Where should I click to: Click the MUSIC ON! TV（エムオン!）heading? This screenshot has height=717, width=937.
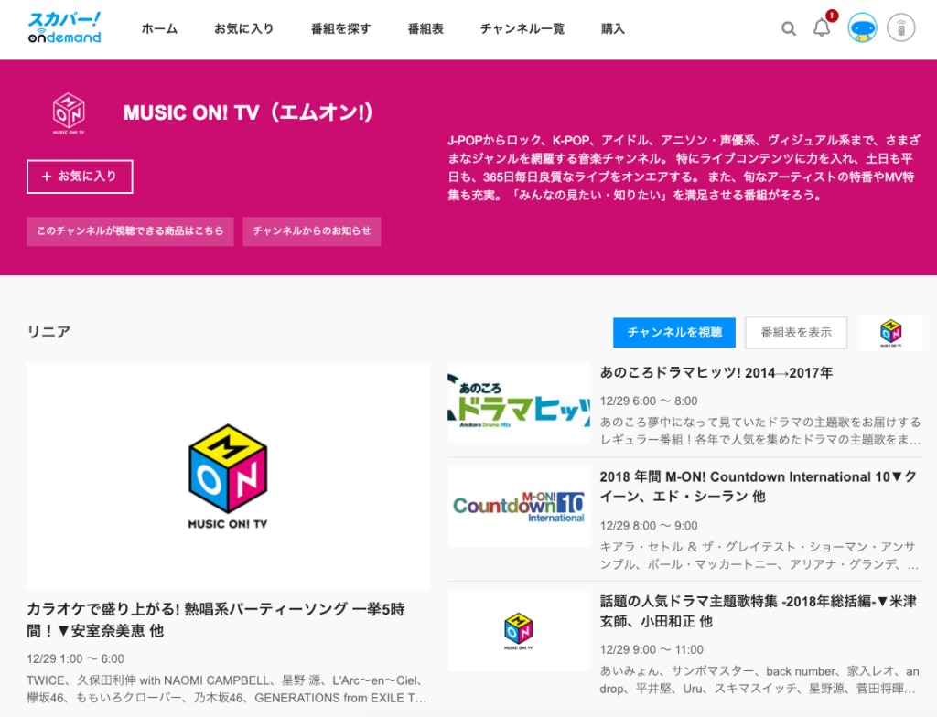249,112
